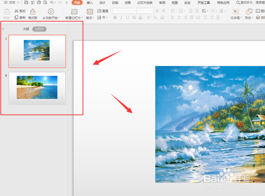Align text right

pos(185,17)
